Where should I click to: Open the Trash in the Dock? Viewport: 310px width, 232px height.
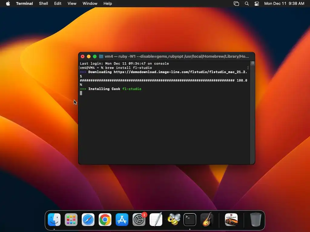(256, 219)
